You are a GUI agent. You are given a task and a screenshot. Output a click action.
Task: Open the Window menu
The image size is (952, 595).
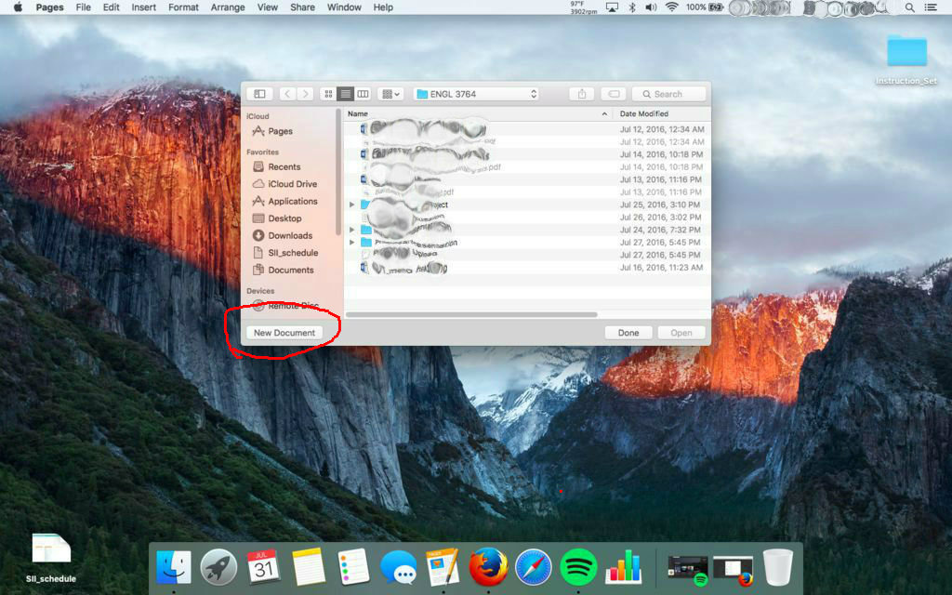pos(344,7)
